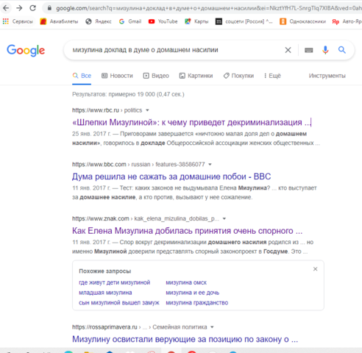Screen dimensions: 362x353
Task: Focus the search query text field
Action: [175, 50]
